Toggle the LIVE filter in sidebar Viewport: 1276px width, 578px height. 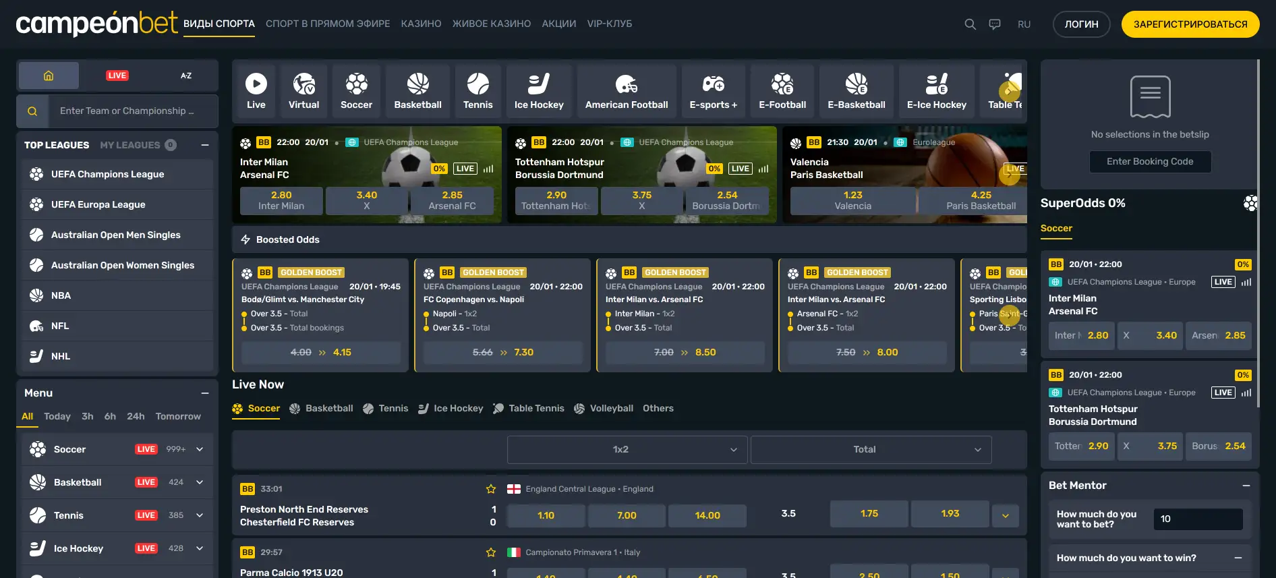117,76
